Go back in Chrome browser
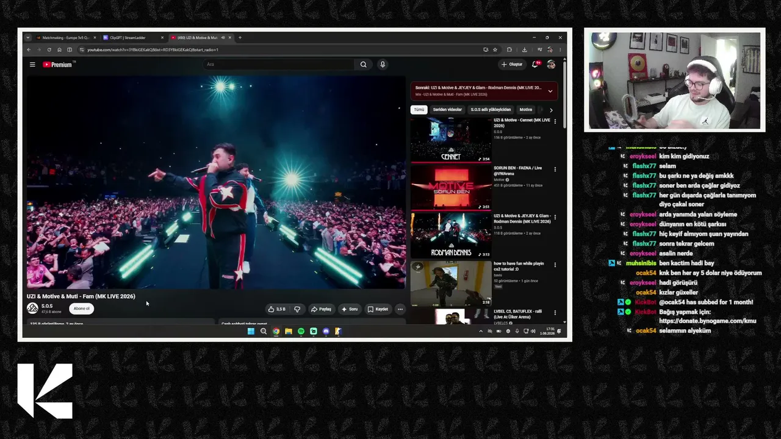 click(x=28, y=49)
